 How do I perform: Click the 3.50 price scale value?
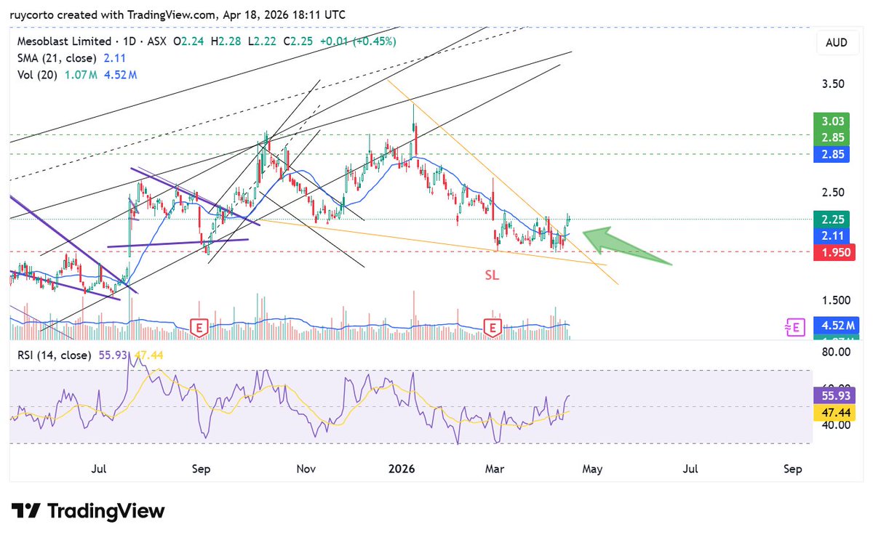(x=832, y=84)
